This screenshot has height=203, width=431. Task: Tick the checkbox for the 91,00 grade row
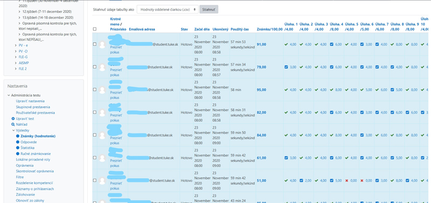point(95,44)
